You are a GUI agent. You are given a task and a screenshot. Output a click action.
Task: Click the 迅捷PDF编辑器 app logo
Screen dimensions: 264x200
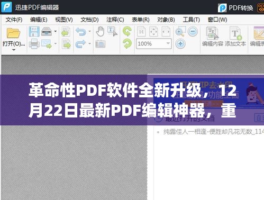click(x=6, y=7)
